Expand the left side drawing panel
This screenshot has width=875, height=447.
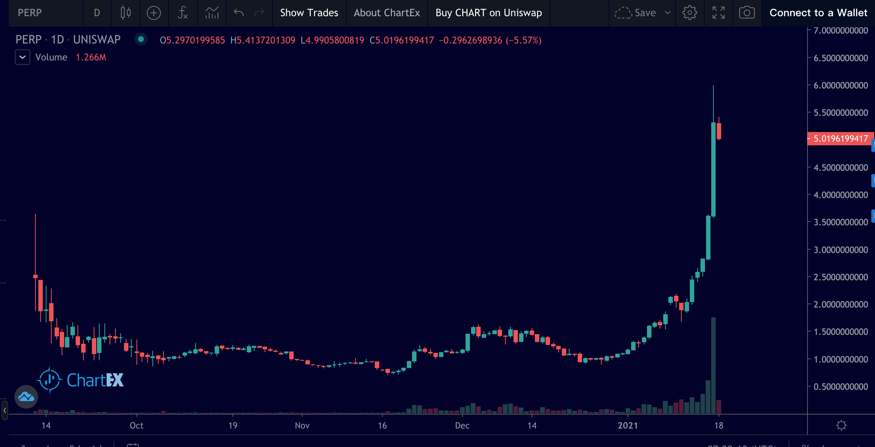(4, 410)
